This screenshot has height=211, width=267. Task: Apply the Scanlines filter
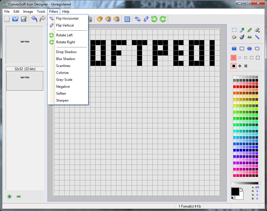[68, 66]
